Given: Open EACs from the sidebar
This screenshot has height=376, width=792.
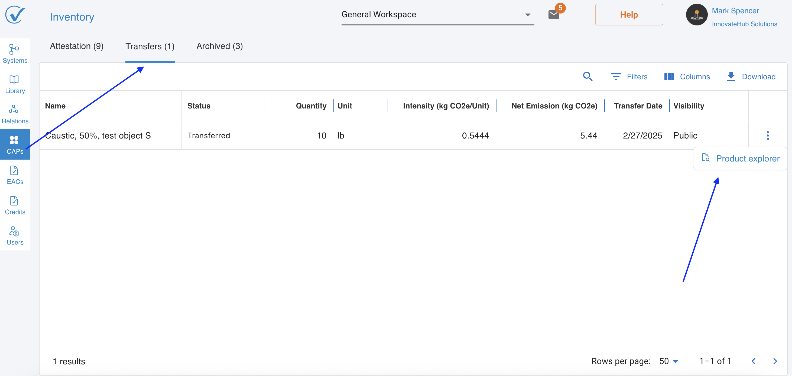Looking at the screenshot, I should (15, 175).
